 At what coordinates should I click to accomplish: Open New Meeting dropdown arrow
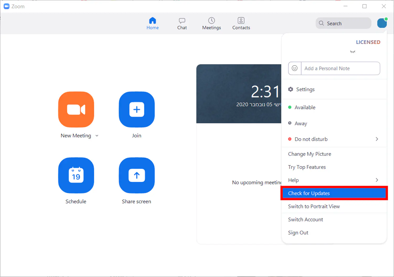(x=97, y=136)
